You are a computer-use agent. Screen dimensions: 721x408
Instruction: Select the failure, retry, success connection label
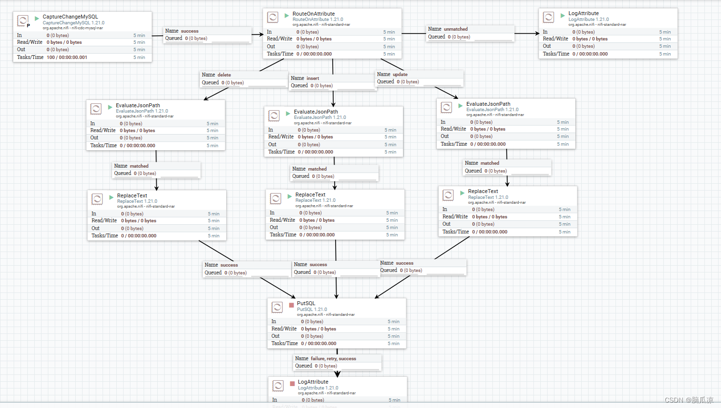[338, 362]
